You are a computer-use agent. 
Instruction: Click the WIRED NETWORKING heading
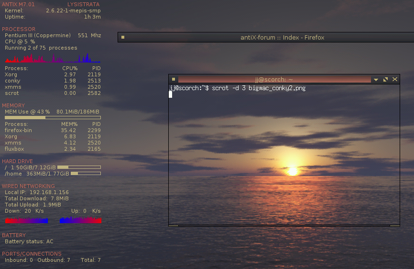[x=28, y=186]
